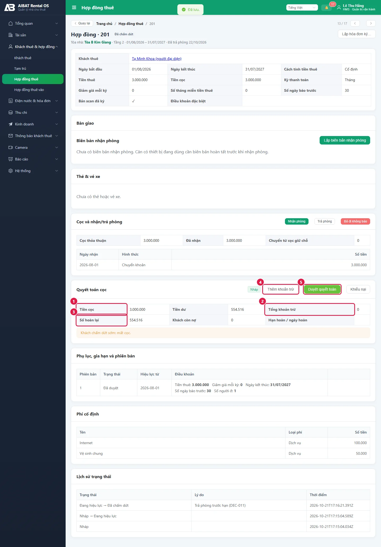The height and width of the screenshot is (547, 381).
Task: Open the Tạm trú submenu item
Action: [x=33, y=68]
